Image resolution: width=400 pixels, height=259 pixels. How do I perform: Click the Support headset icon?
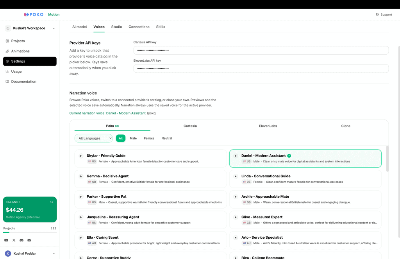click(377, 14)
